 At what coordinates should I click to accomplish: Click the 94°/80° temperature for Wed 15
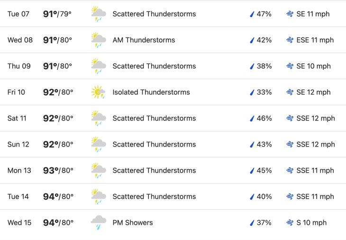coord(58,222)
